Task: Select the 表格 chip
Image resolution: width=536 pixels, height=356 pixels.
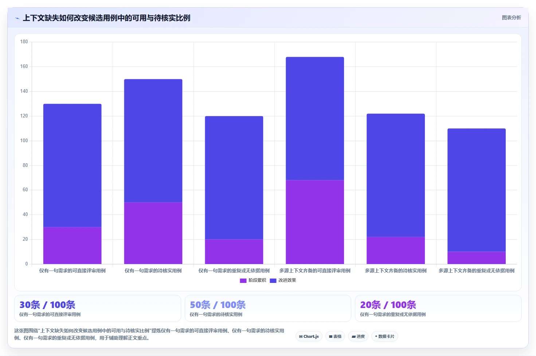Action: coord(335,336)
